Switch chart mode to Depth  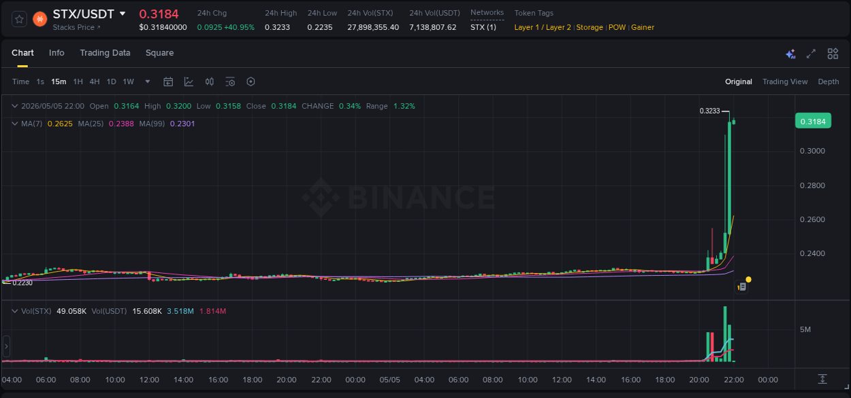pos(829,82)
